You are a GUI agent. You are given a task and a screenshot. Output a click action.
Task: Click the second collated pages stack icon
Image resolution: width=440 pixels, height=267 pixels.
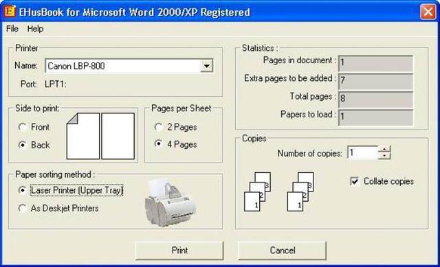(x=300, y=192)
